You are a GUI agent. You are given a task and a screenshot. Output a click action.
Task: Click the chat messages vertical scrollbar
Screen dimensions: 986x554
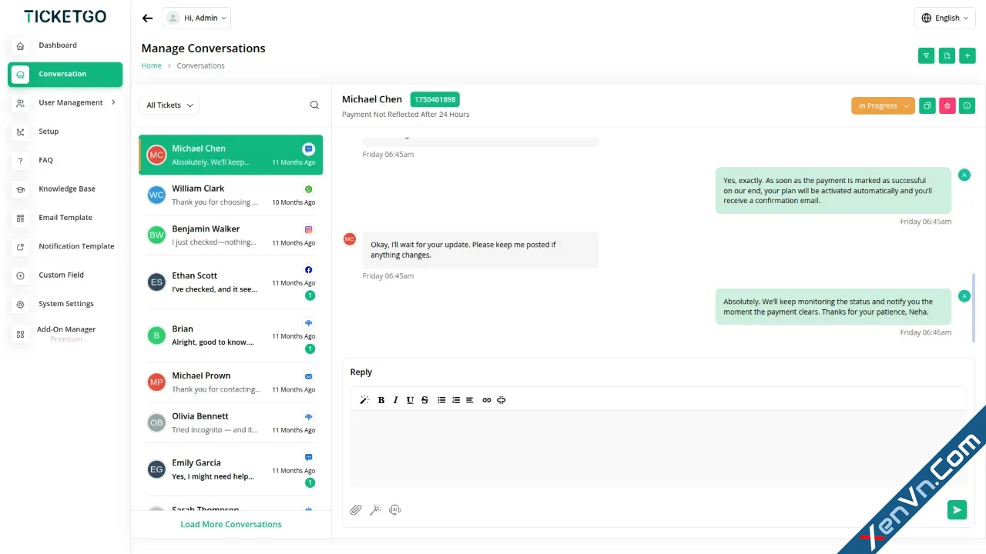tap(974, 308)
